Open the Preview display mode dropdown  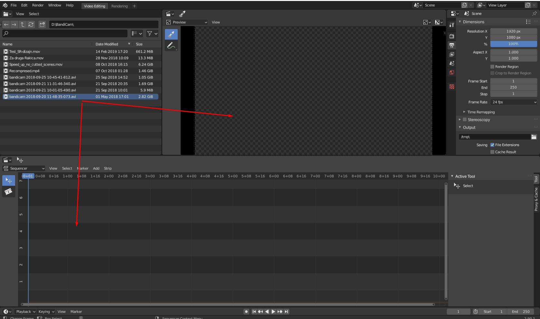(x=187, y=22)
